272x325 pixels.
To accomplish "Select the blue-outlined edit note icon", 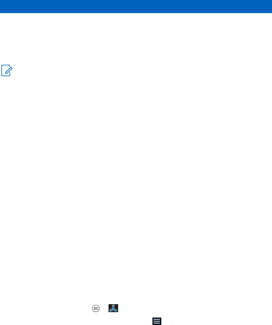I will 7,71.
